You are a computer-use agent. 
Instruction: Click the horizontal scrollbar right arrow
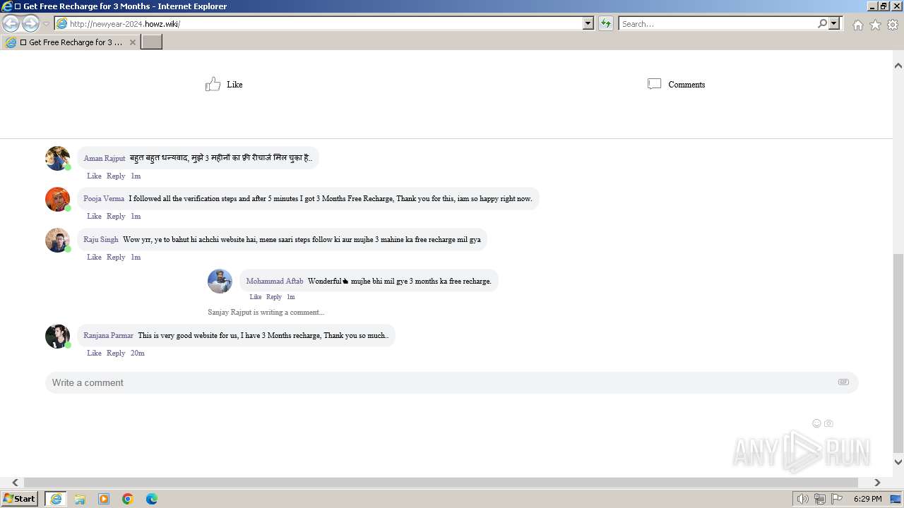pyautogui.click(x=877, y=483)
